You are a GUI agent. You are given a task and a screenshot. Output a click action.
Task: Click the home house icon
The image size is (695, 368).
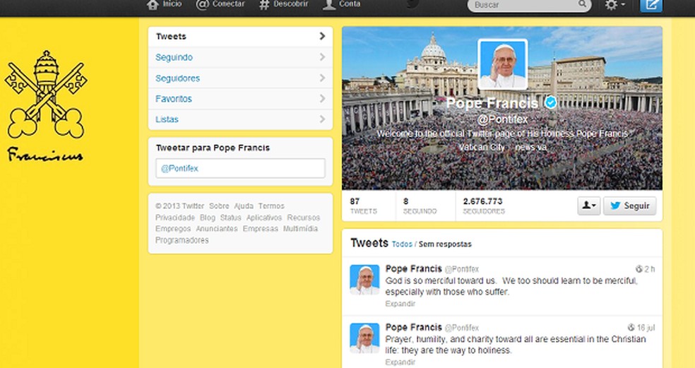[153, 4]
